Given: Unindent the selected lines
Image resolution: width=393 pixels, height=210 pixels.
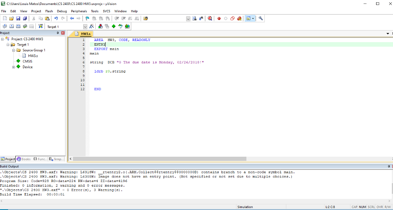Looking at the screenshot, I should [x=123, y=18].
